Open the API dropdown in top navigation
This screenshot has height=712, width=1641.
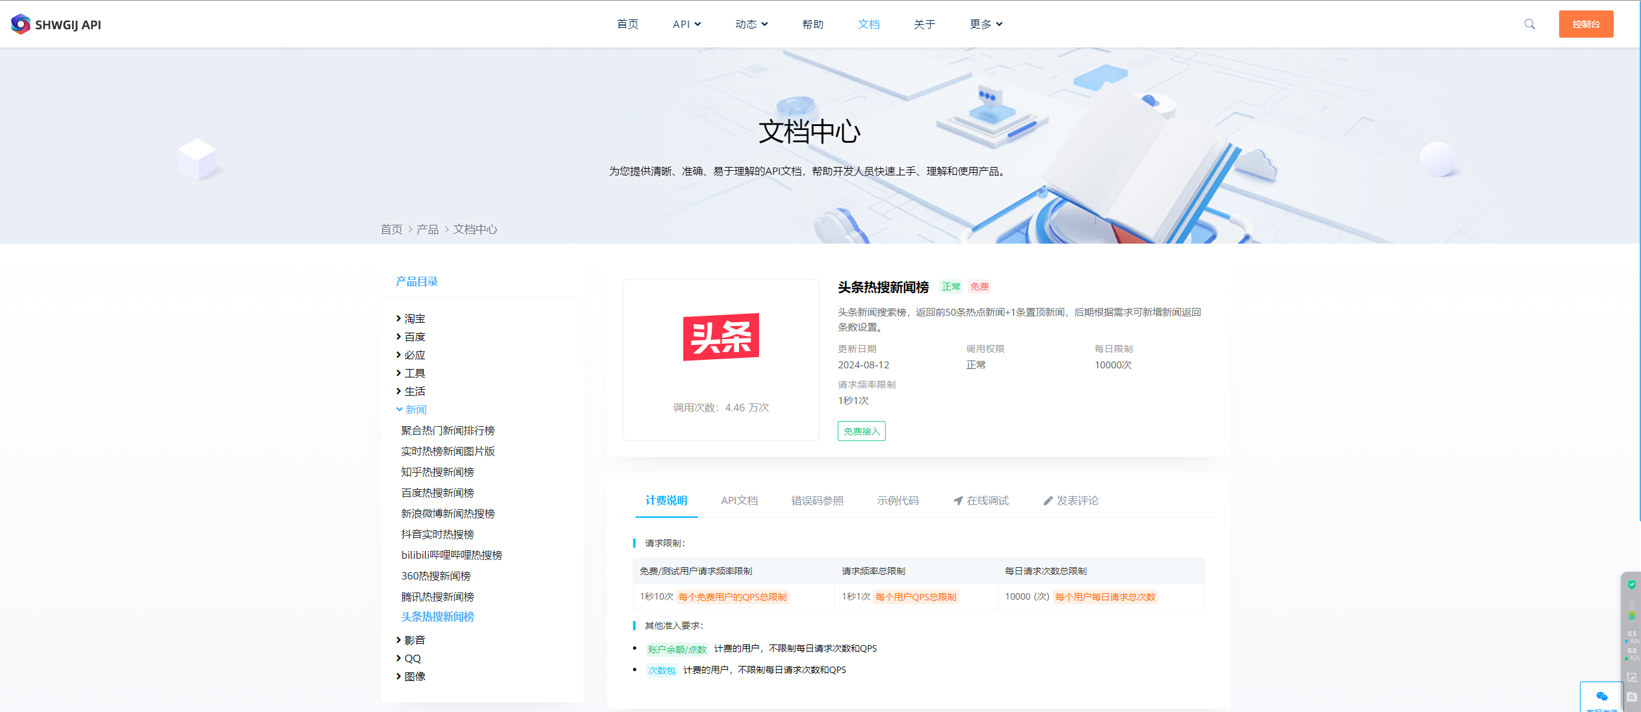click(686, 24)
